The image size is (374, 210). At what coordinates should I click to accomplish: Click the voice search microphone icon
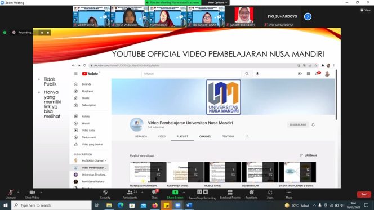point(257,74)
